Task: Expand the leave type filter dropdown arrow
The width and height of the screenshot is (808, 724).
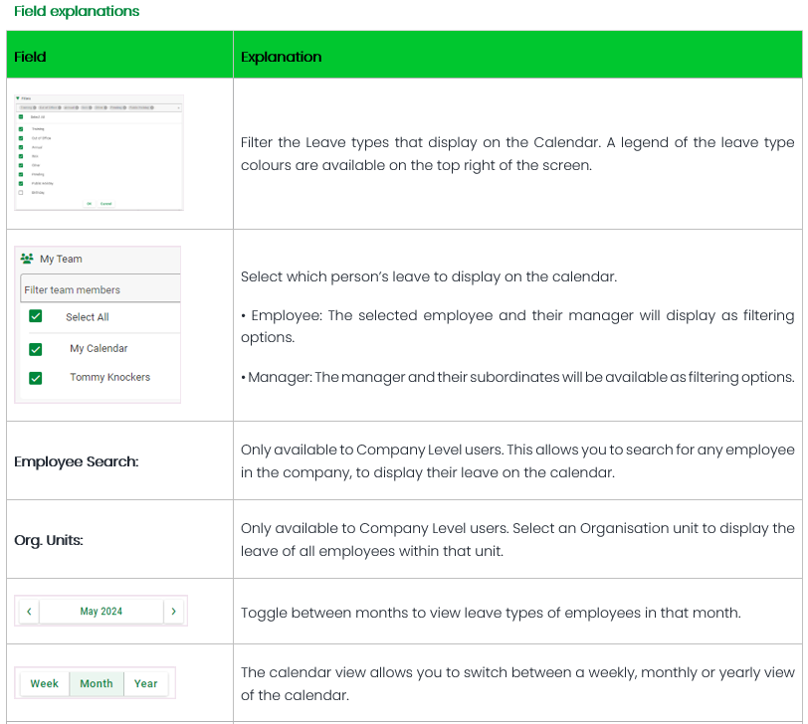Action: tap(179, 106)
